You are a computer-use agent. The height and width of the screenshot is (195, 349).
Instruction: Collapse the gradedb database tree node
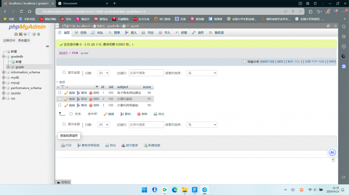point(3,56)
